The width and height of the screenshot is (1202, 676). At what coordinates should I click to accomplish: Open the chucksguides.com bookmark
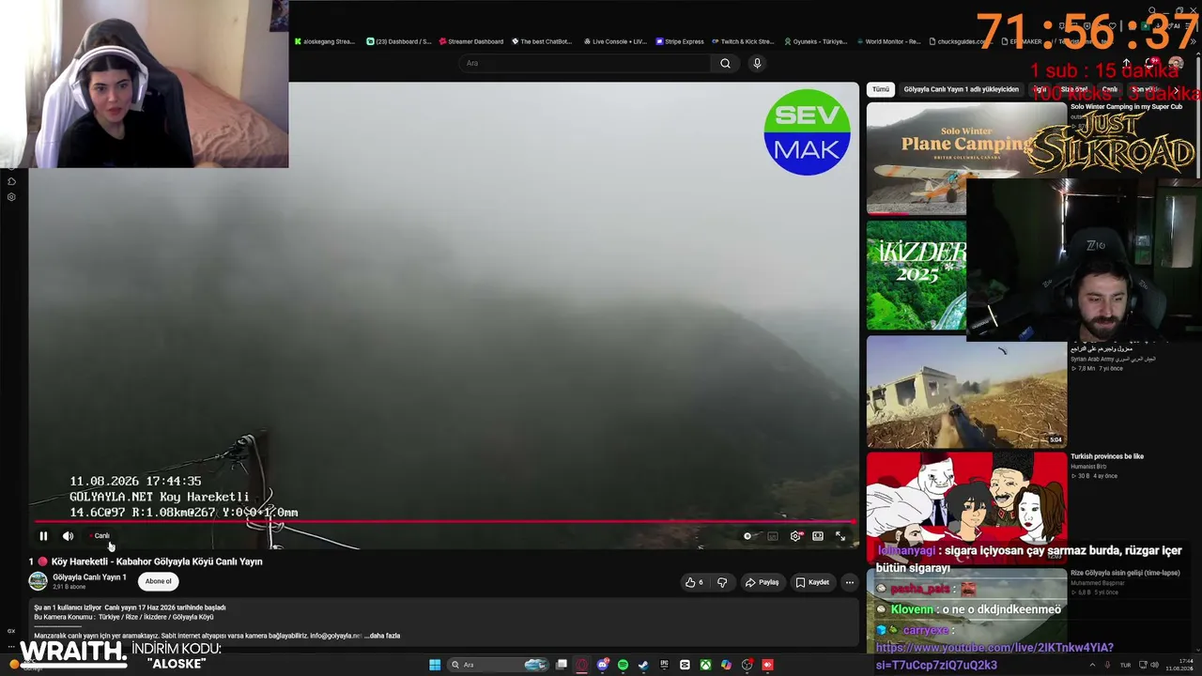[961, 41]
